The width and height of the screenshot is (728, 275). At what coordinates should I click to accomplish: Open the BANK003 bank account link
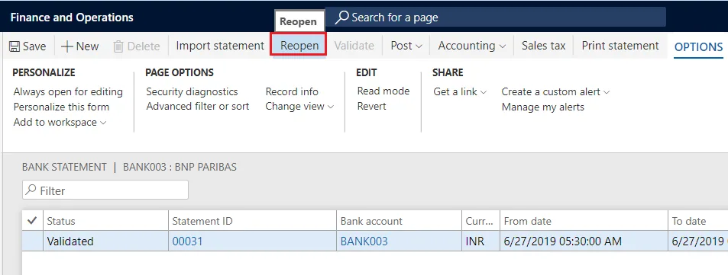[364, 241]
